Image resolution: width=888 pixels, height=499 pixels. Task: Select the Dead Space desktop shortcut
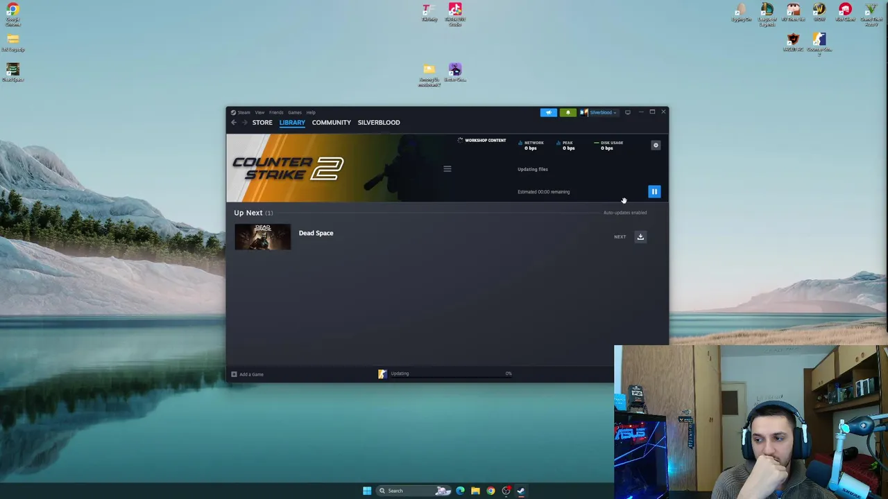(12, 73)
